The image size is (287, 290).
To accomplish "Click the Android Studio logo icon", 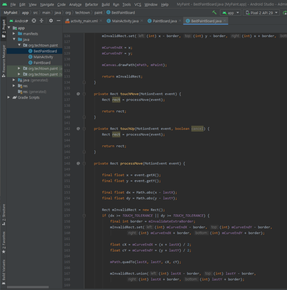I will (x=4, y=4).
